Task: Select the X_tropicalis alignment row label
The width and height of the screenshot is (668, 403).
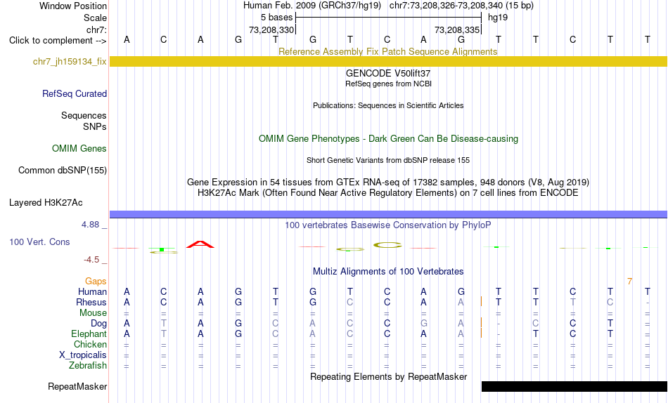Action: tap(83, 355)
